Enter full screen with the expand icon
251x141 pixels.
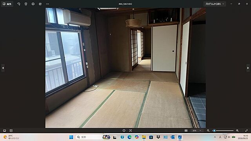246,130
